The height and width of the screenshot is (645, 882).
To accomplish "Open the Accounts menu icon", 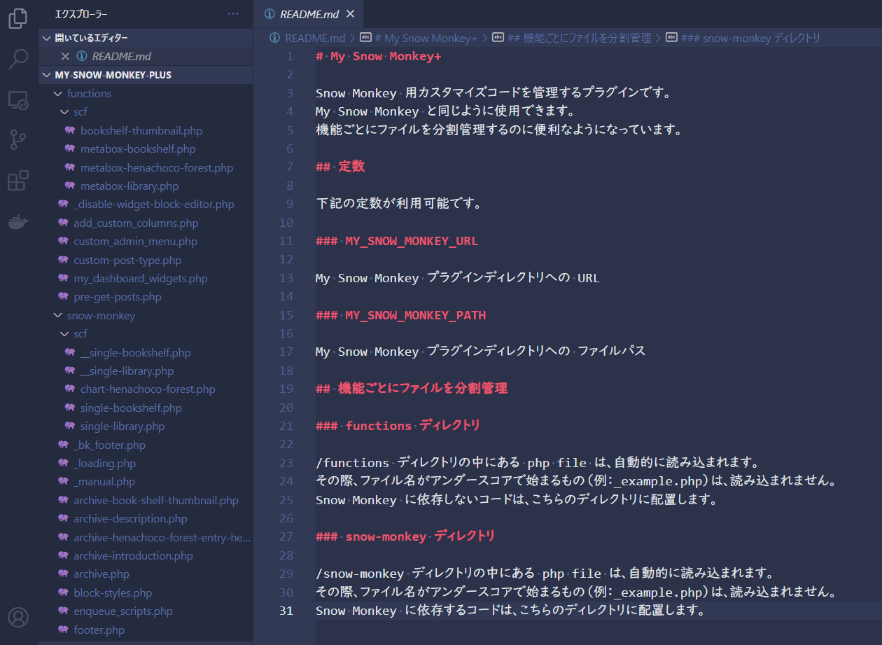I will pos(18,617).
